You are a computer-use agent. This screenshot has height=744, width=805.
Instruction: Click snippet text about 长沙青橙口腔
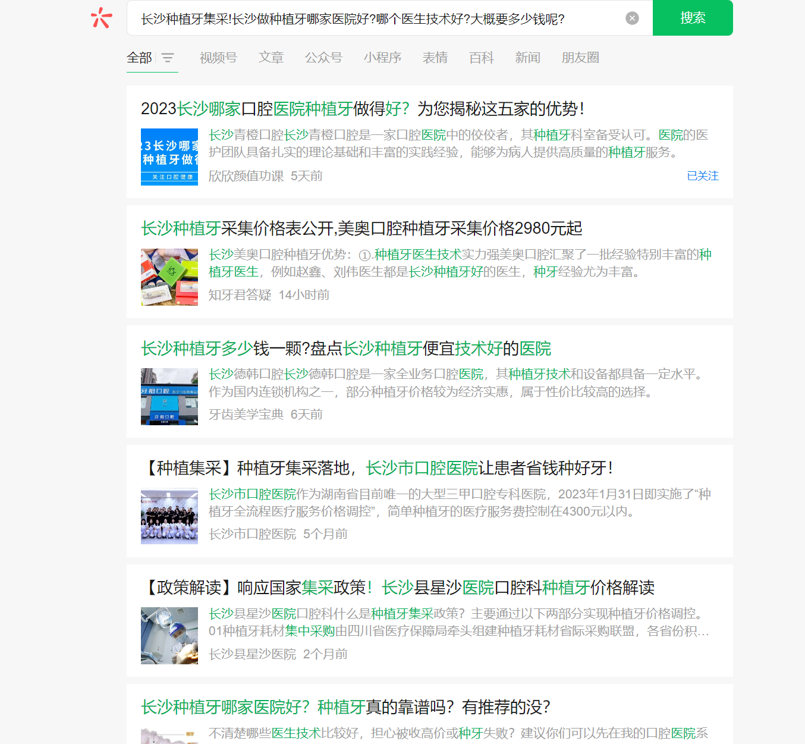pyautogui.click(x=458, y=144)
